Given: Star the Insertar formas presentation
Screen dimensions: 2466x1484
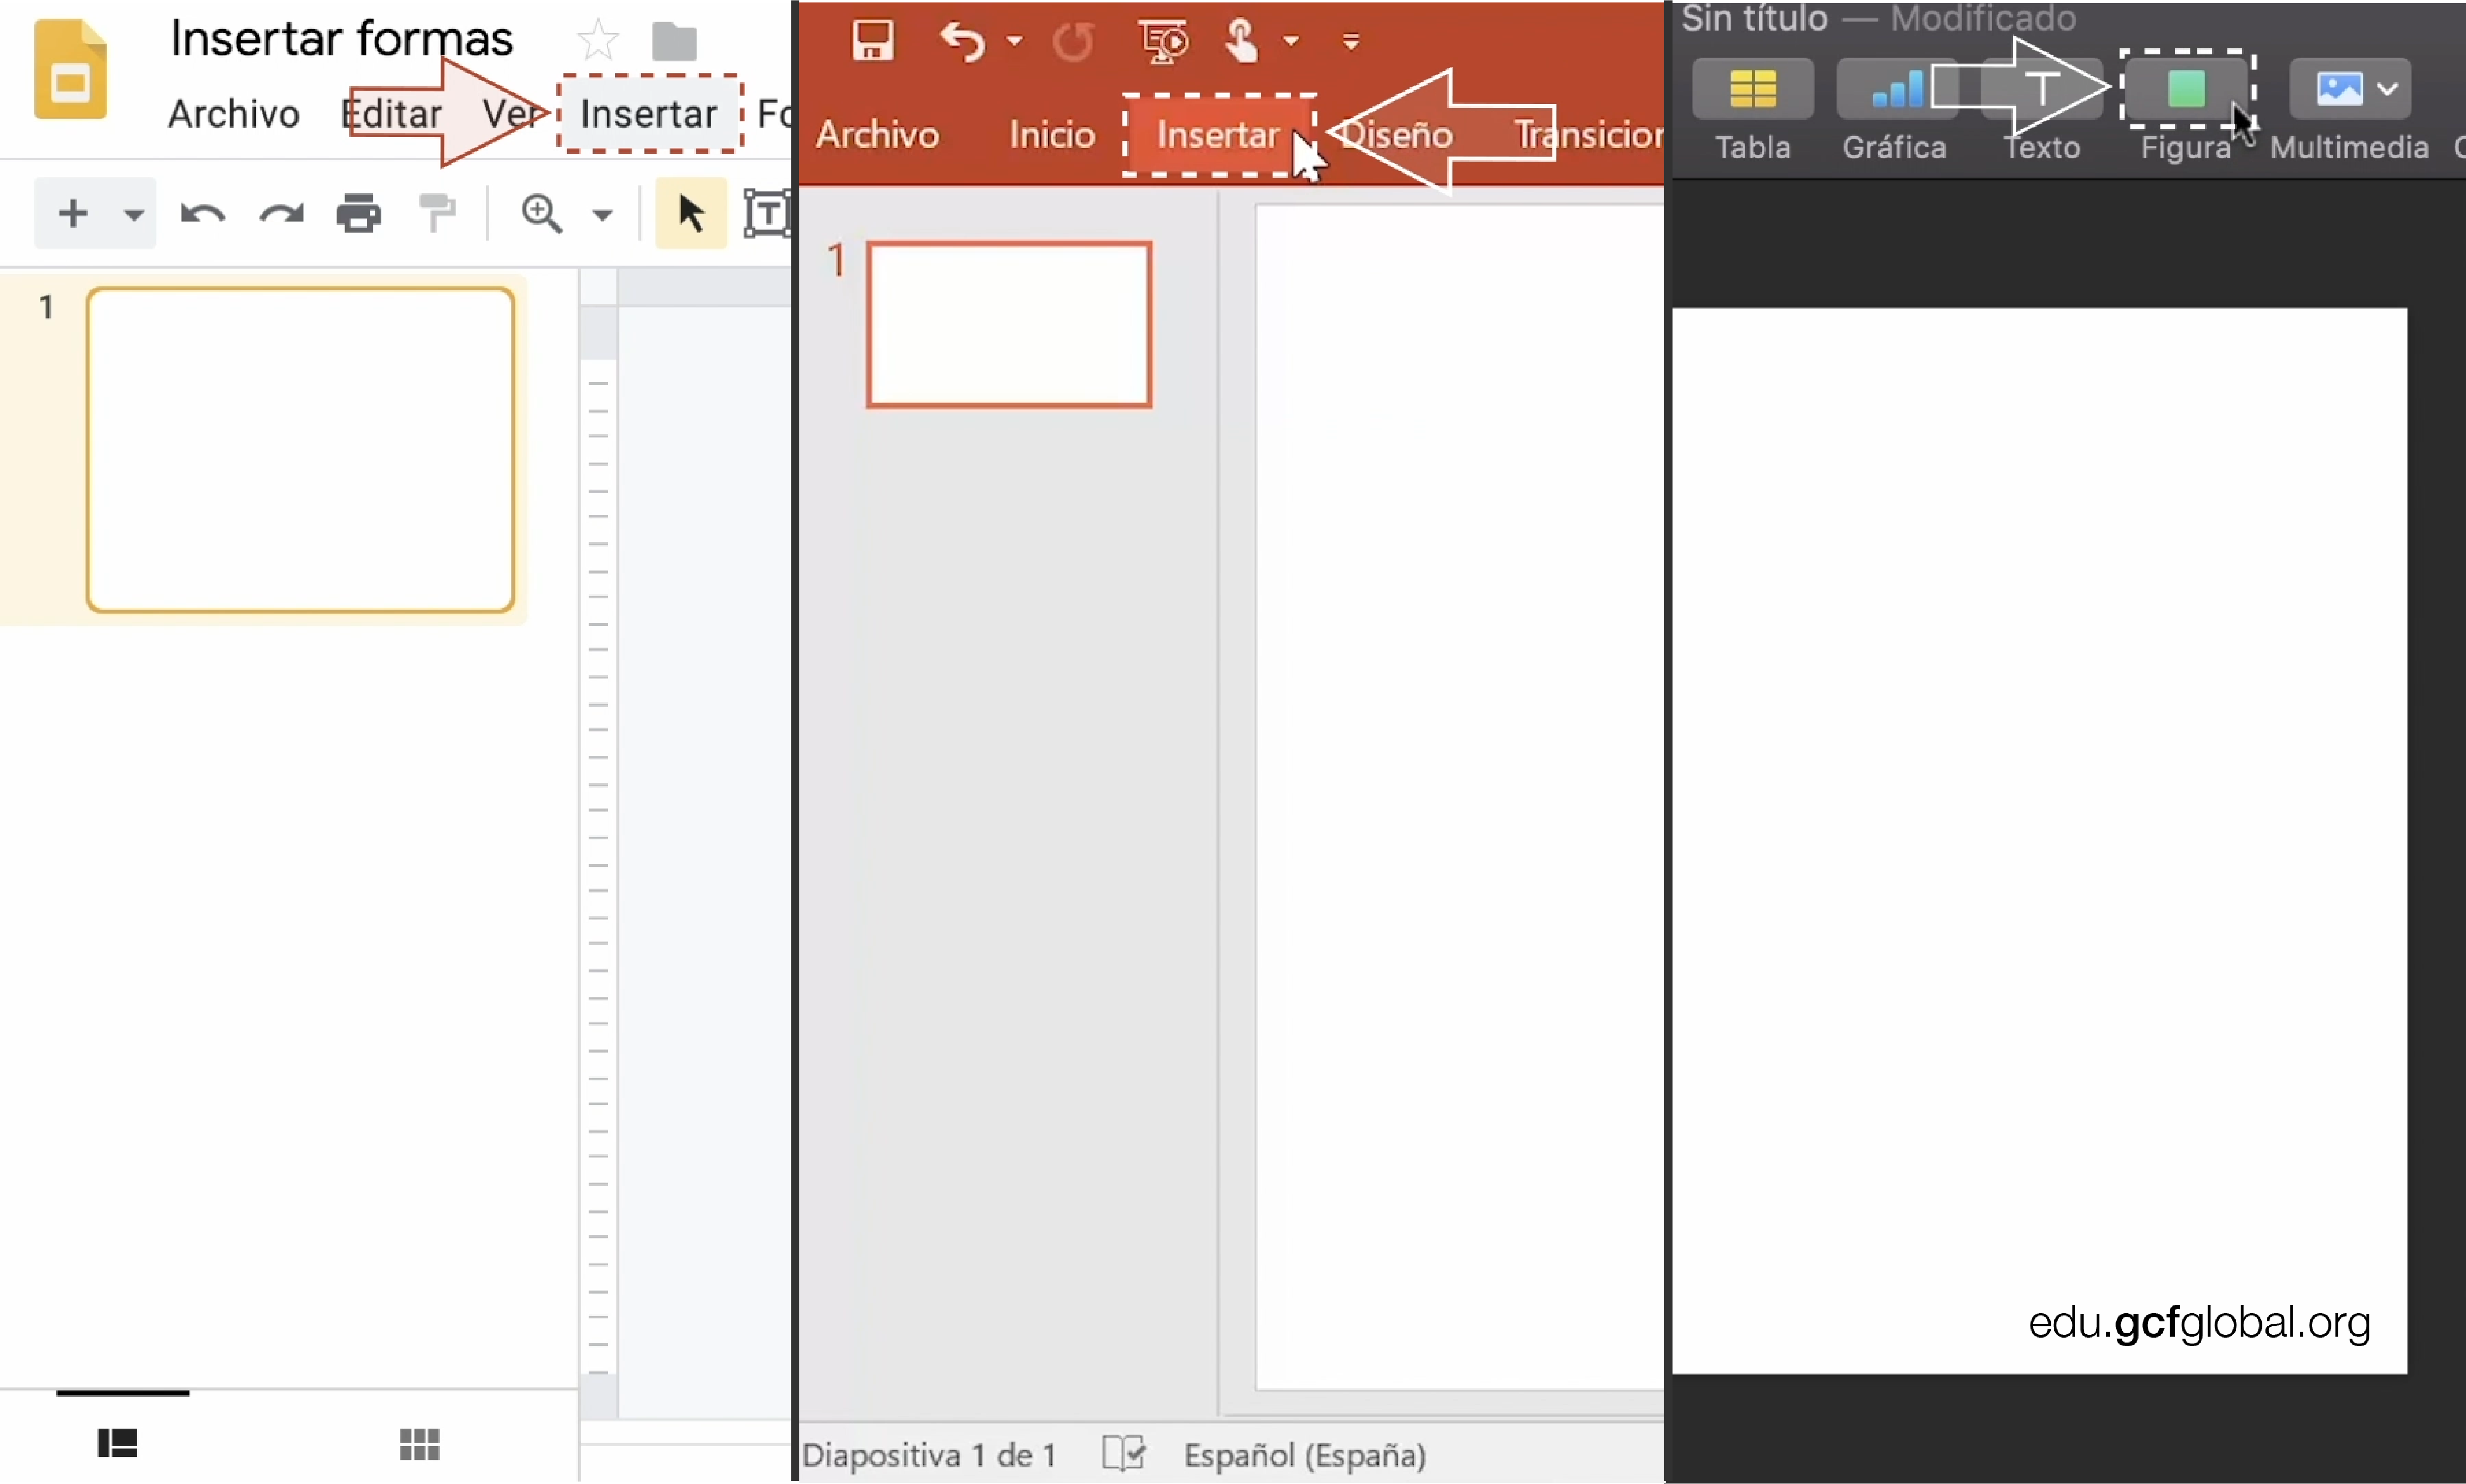Looking at the screenshot, I should [598, 40].
